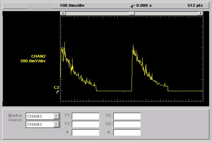Focus the Y2 marker input field
The width and height of the screenshot is (212, 143).
pos(85,125)
